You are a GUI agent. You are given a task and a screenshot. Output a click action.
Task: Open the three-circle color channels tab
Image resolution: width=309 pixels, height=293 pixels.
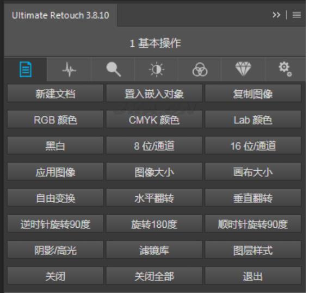pyautogui.click(x=200, y=70)
